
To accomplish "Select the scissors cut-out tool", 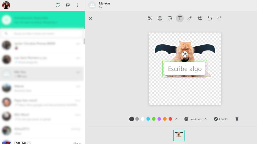I will coord(150,18).
